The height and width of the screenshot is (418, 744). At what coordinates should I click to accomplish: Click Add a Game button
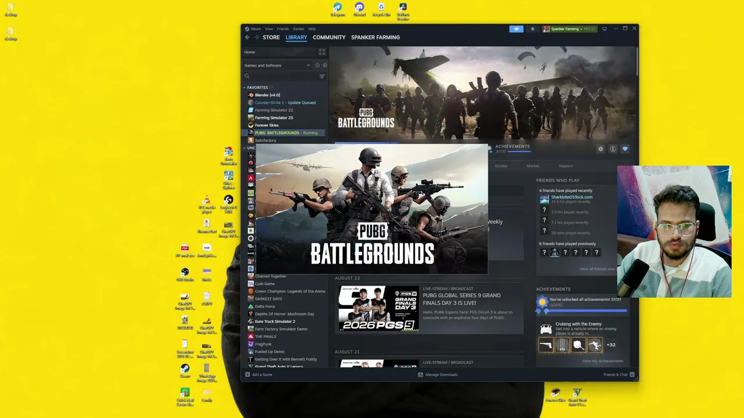[x=259, y=375]
